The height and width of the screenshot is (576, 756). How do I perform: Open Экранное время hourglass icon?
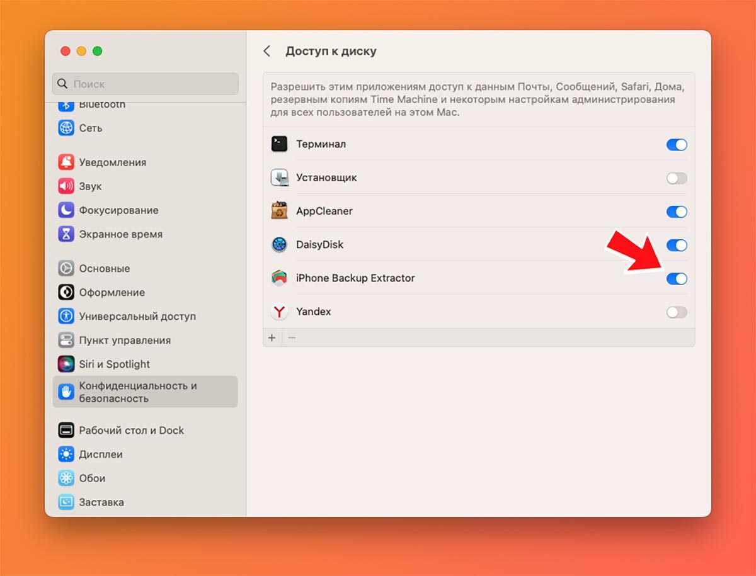click(66, 234)
